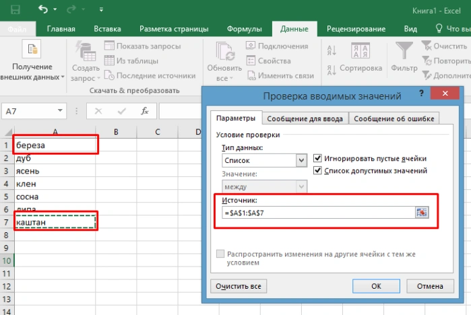The width and height of the screenshot is (471, 315).
Task: Click range selector icon in Источник field
Action: [422, 213]
